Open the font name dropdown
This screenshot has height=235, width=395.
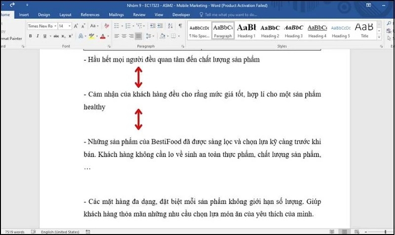pos(55,26)
